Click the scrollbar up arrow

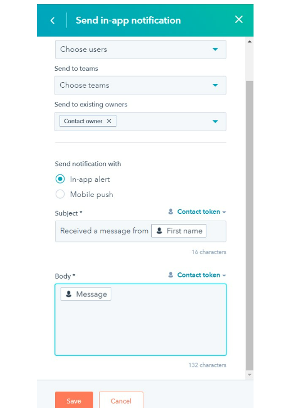tap(250, 42)
